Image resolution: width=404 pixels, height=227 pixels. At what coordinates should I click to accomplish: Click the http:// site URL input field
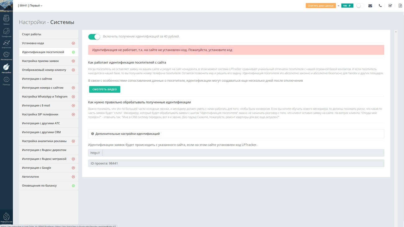pyautogui.click(x=243, y=153)
